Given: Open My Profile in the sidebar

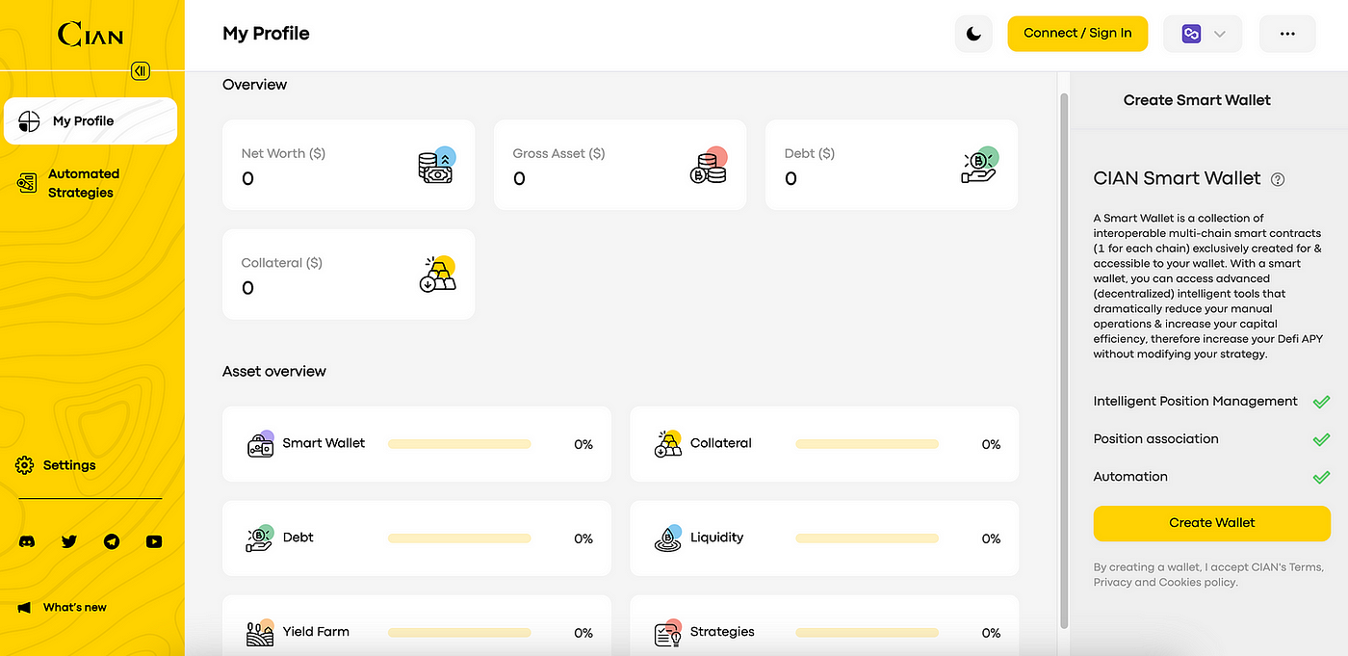Looking at the screenshot, I should point(91,121).
